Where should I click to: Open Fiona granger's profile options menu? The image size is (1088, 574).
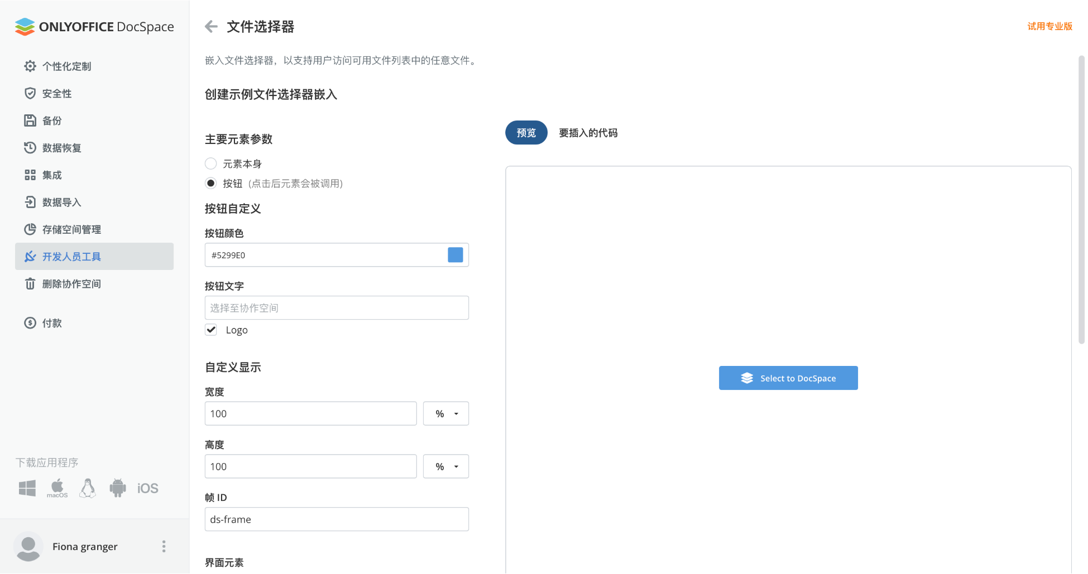pos(164,546)
